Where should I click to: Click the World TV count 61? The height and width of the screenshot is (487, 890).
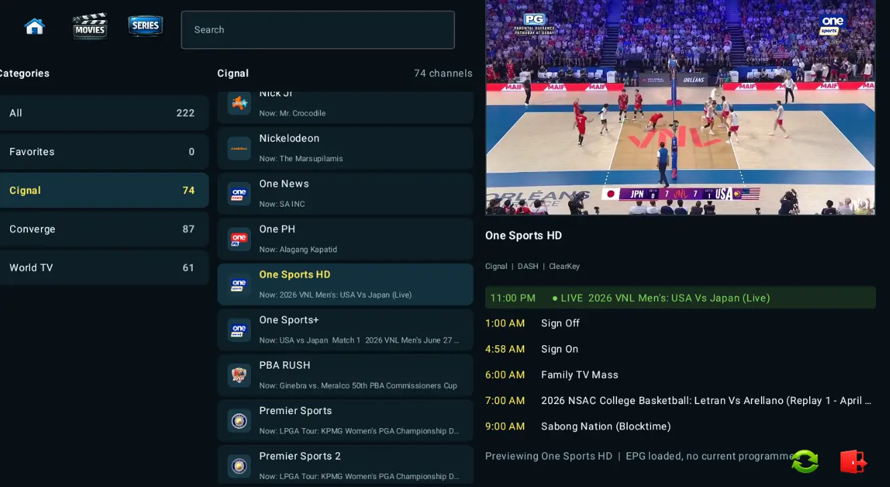coord(189,268)
